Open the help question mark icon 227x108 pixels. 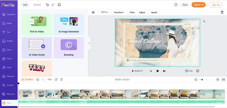pyautogui.click(x=176, y=5)
